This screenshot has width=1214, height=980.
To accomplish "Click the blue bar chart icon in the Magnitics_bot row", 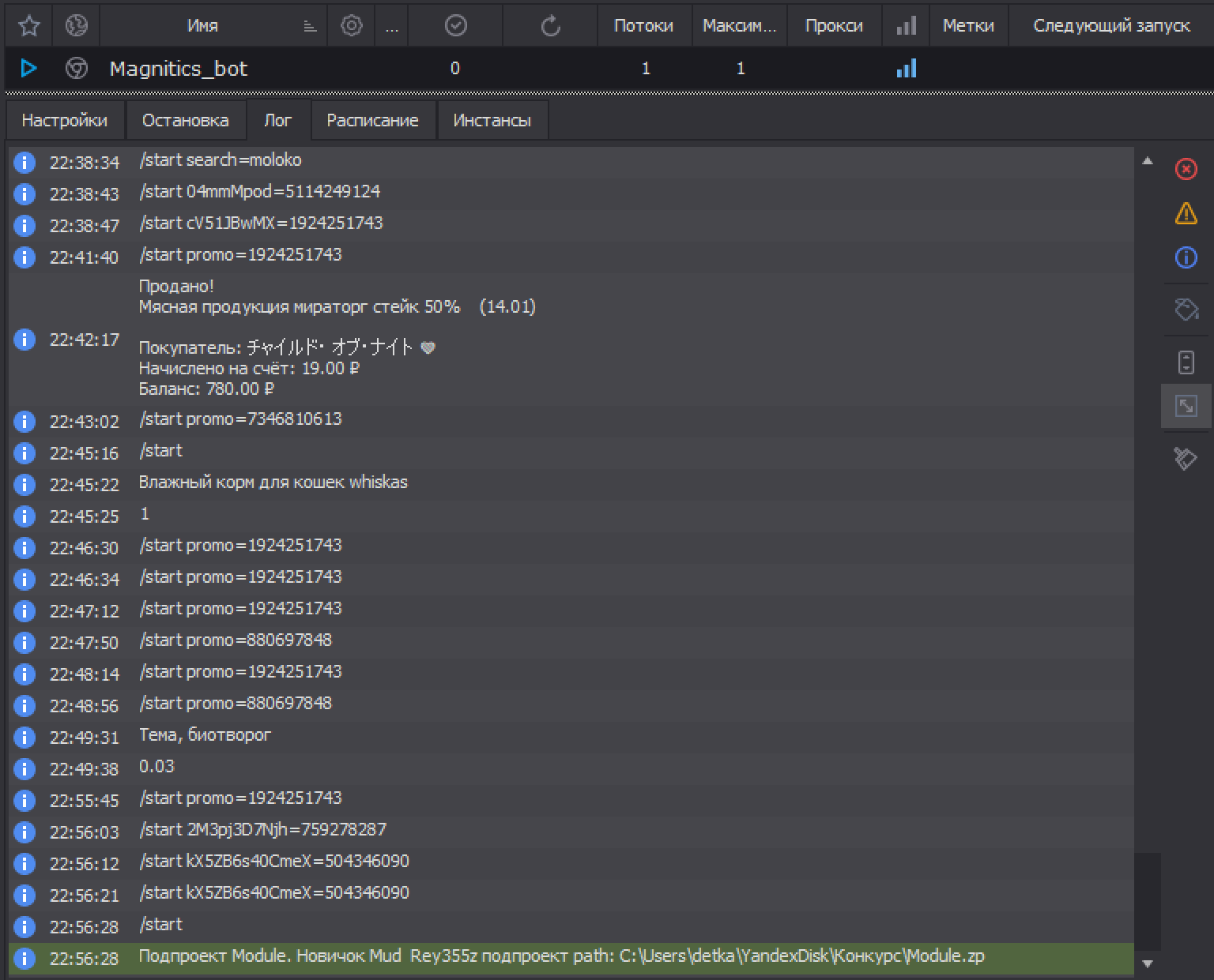I will 907,69.
